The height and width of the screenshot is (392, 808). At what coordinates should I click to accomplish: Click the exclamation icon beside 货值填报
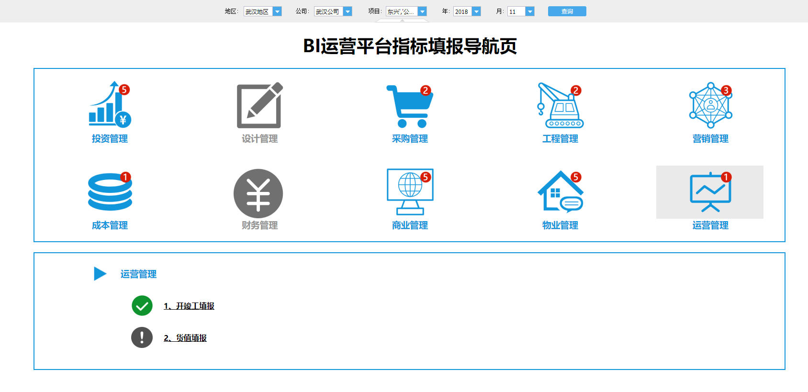tap(142, 337)
